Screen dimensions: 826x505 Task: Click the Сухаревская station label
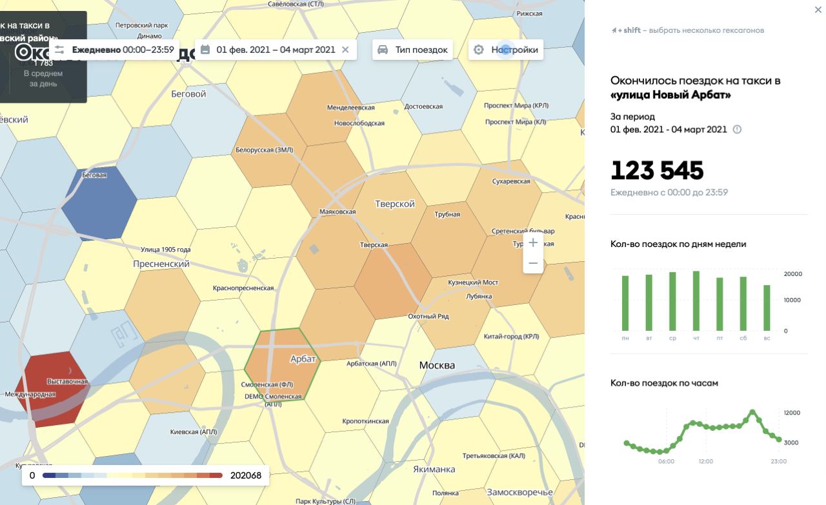511,181
